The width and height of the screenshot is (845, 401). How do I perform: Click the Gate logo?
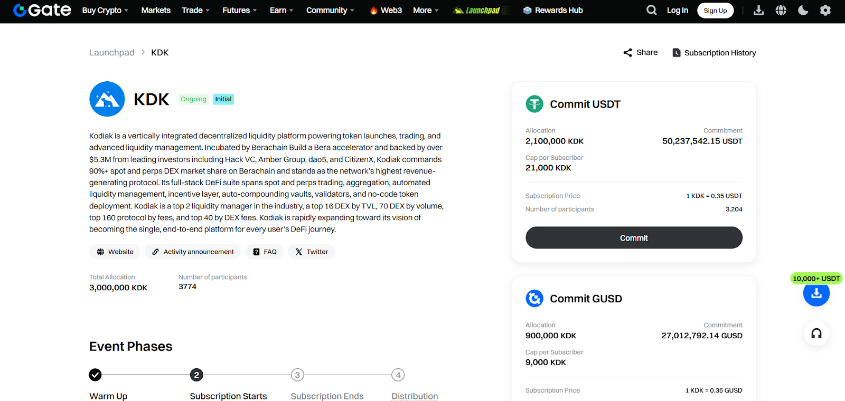click(x=42, y=10)
